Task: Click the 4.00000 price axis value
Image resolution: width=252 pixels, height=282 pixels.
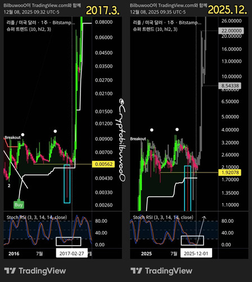Action: tap(230, 130)
